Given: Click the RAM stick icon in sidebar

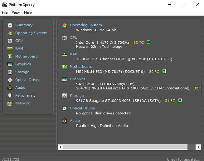Looking at the screenshot, I should (x=10, y=49).
